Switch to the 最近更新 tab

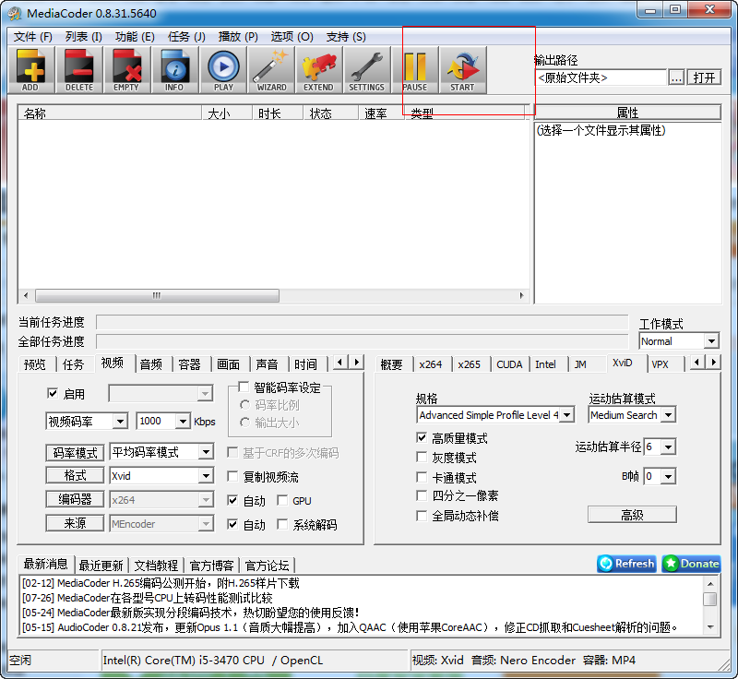point(101,566)
